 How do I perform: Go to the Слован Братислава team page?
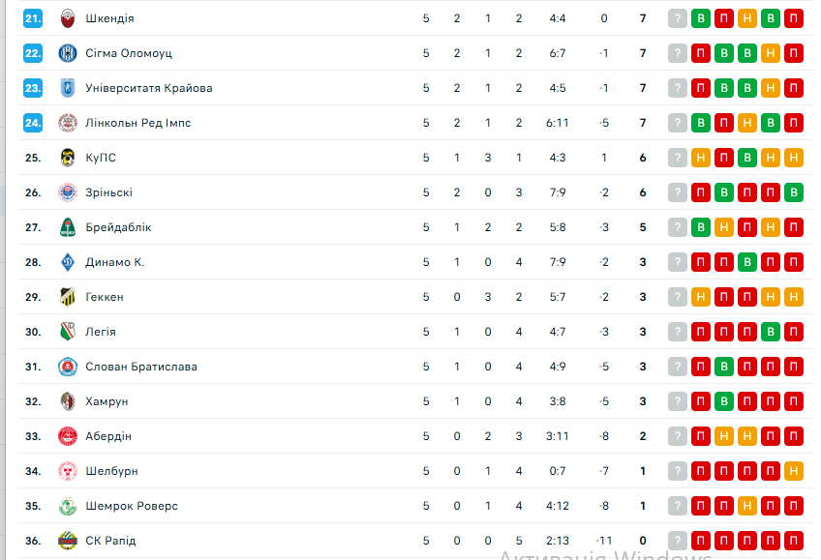click(140, 367)
